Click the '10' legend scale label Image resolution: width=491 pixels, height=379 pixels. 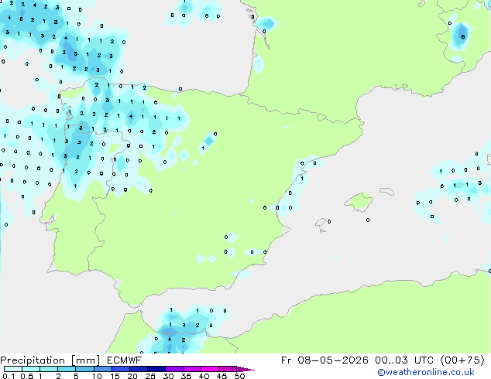(97, 376)
